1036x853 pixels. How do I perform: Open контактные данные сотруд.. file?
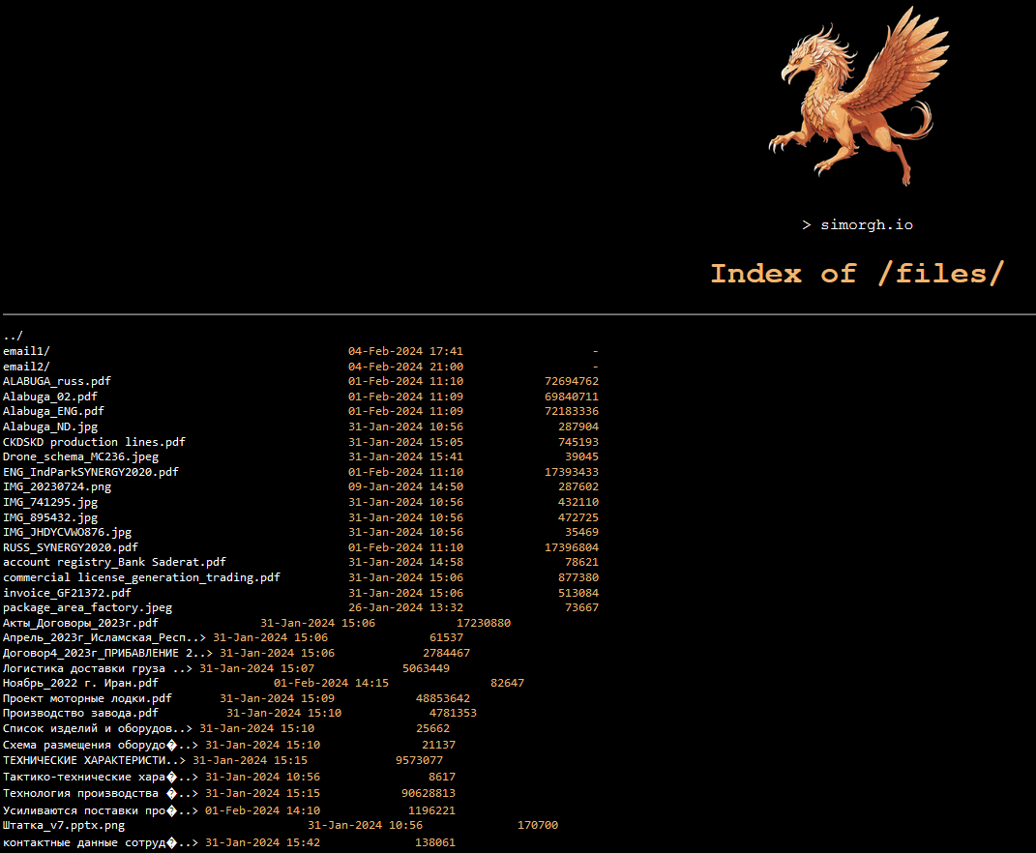pos(101,842)
